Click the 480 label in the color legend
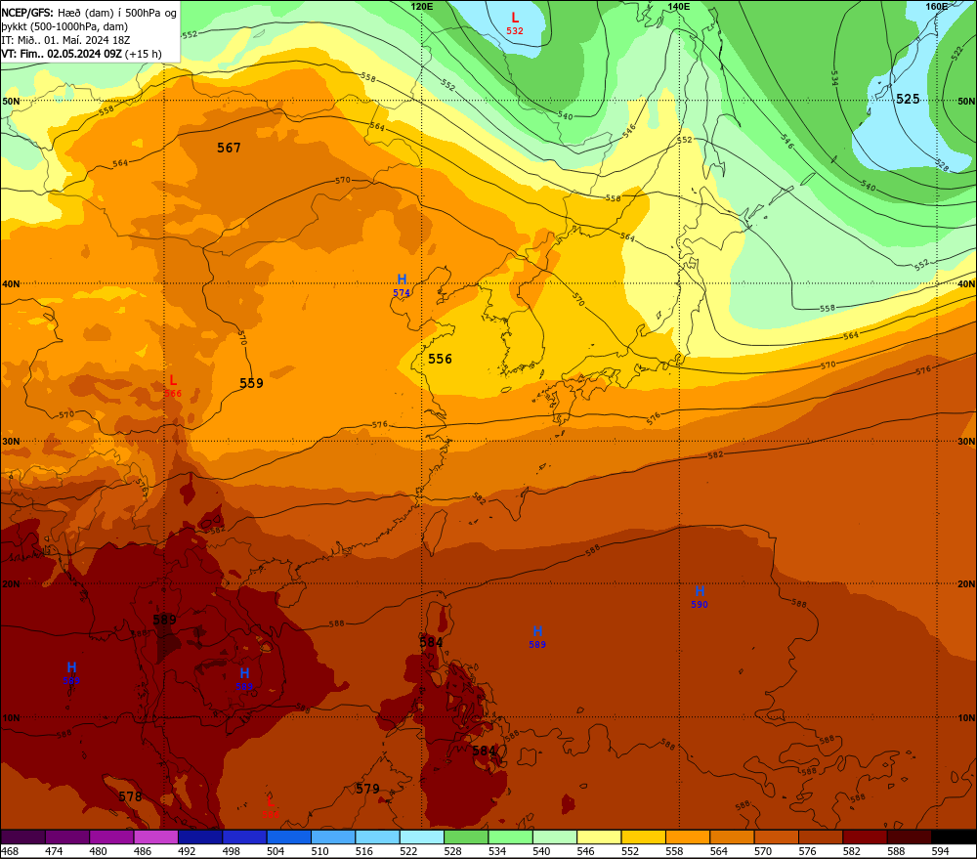The width and height of the screenshot is (977, 859). (x=98, y=851)
